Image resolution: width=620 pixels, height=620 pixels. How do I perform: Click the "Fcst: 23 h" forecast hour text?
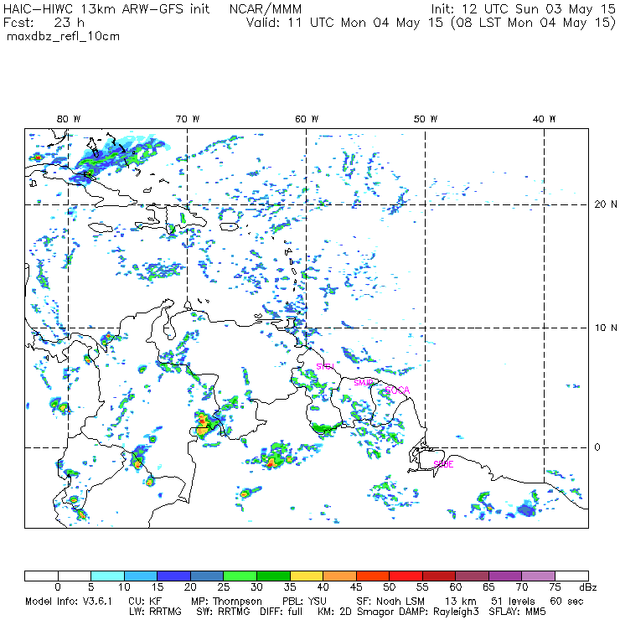point(44,23)
